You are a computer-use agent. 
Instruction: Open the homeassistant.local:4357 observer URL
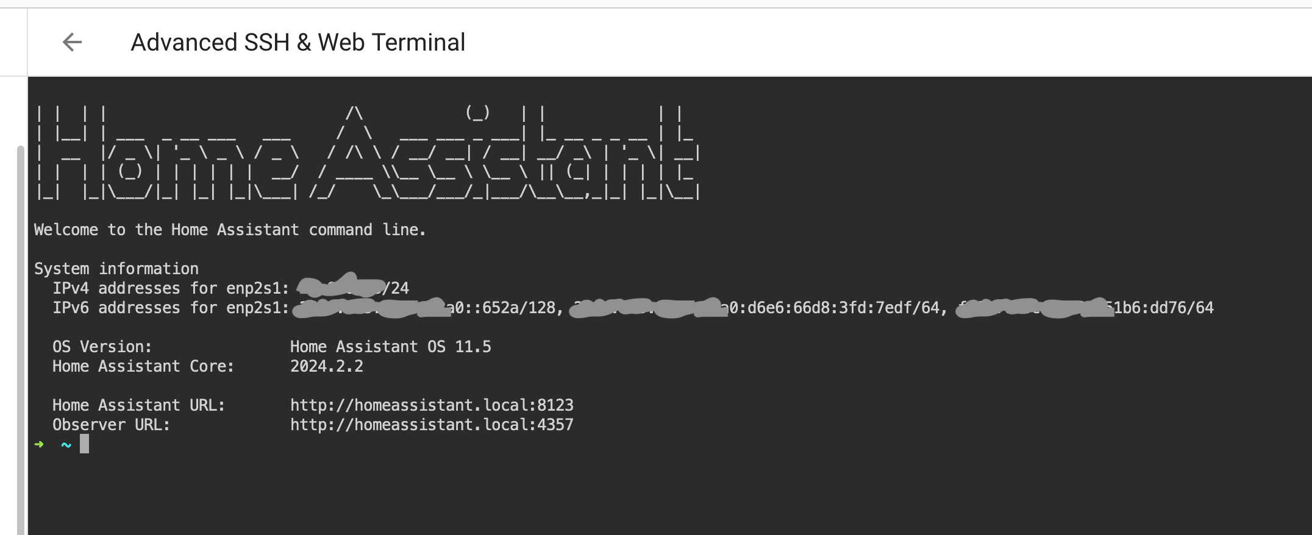tap(432, 425)
